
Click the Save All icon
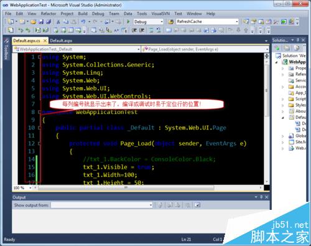click(x=49, y=22)
